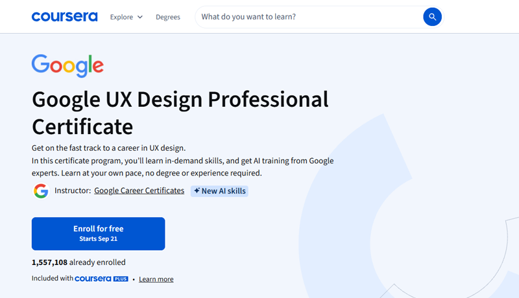The width and height of the screenshot is (519, 298).
Task: Click the Google G instructor avatar
Action: pos(41,191)
